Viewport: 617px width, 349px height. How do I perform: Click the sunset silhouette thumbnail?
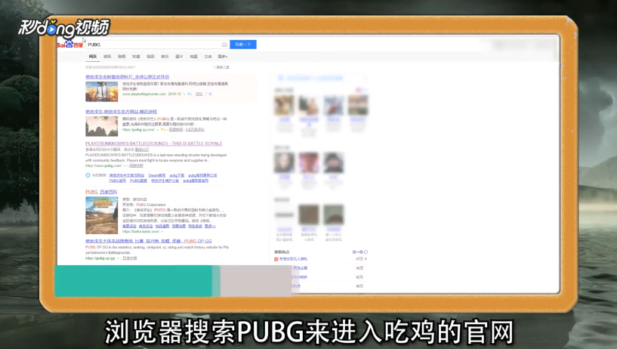[x=101, y=126]
